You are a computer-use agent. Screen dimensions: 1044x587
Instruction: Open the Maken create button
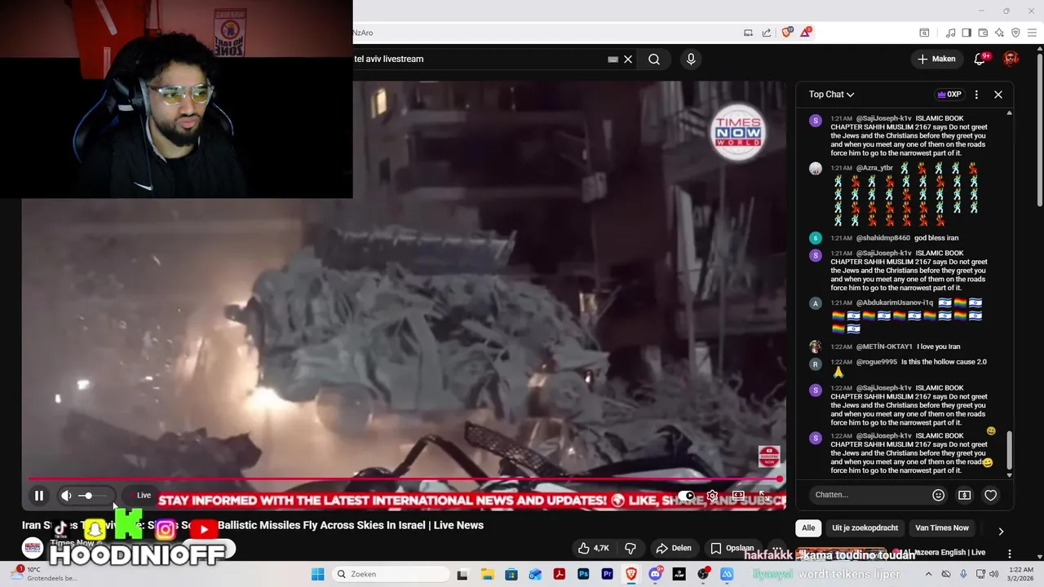[x=936, y=59]
